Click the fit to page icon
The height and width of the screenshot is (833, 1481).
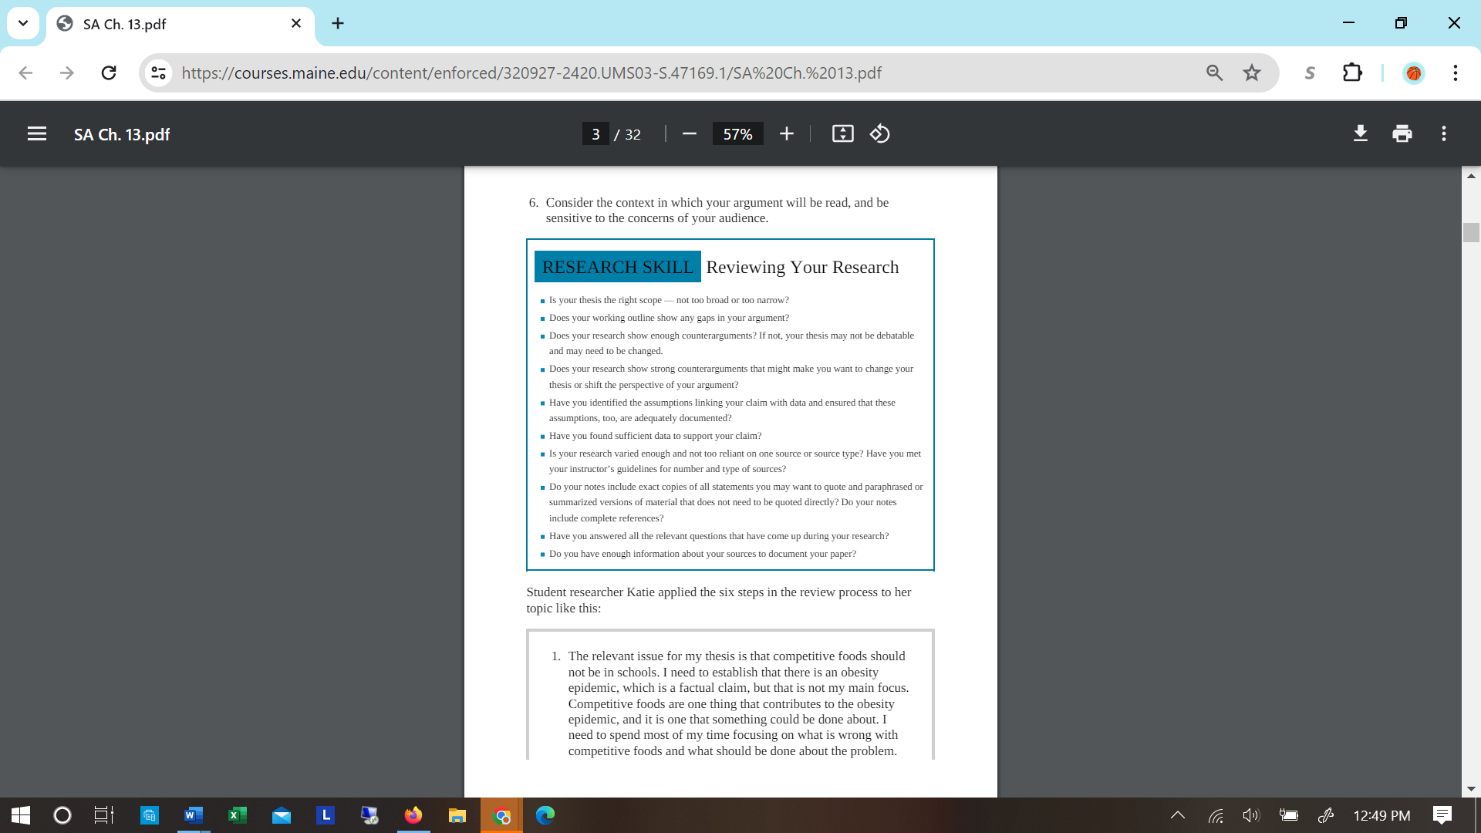[842, 134]
